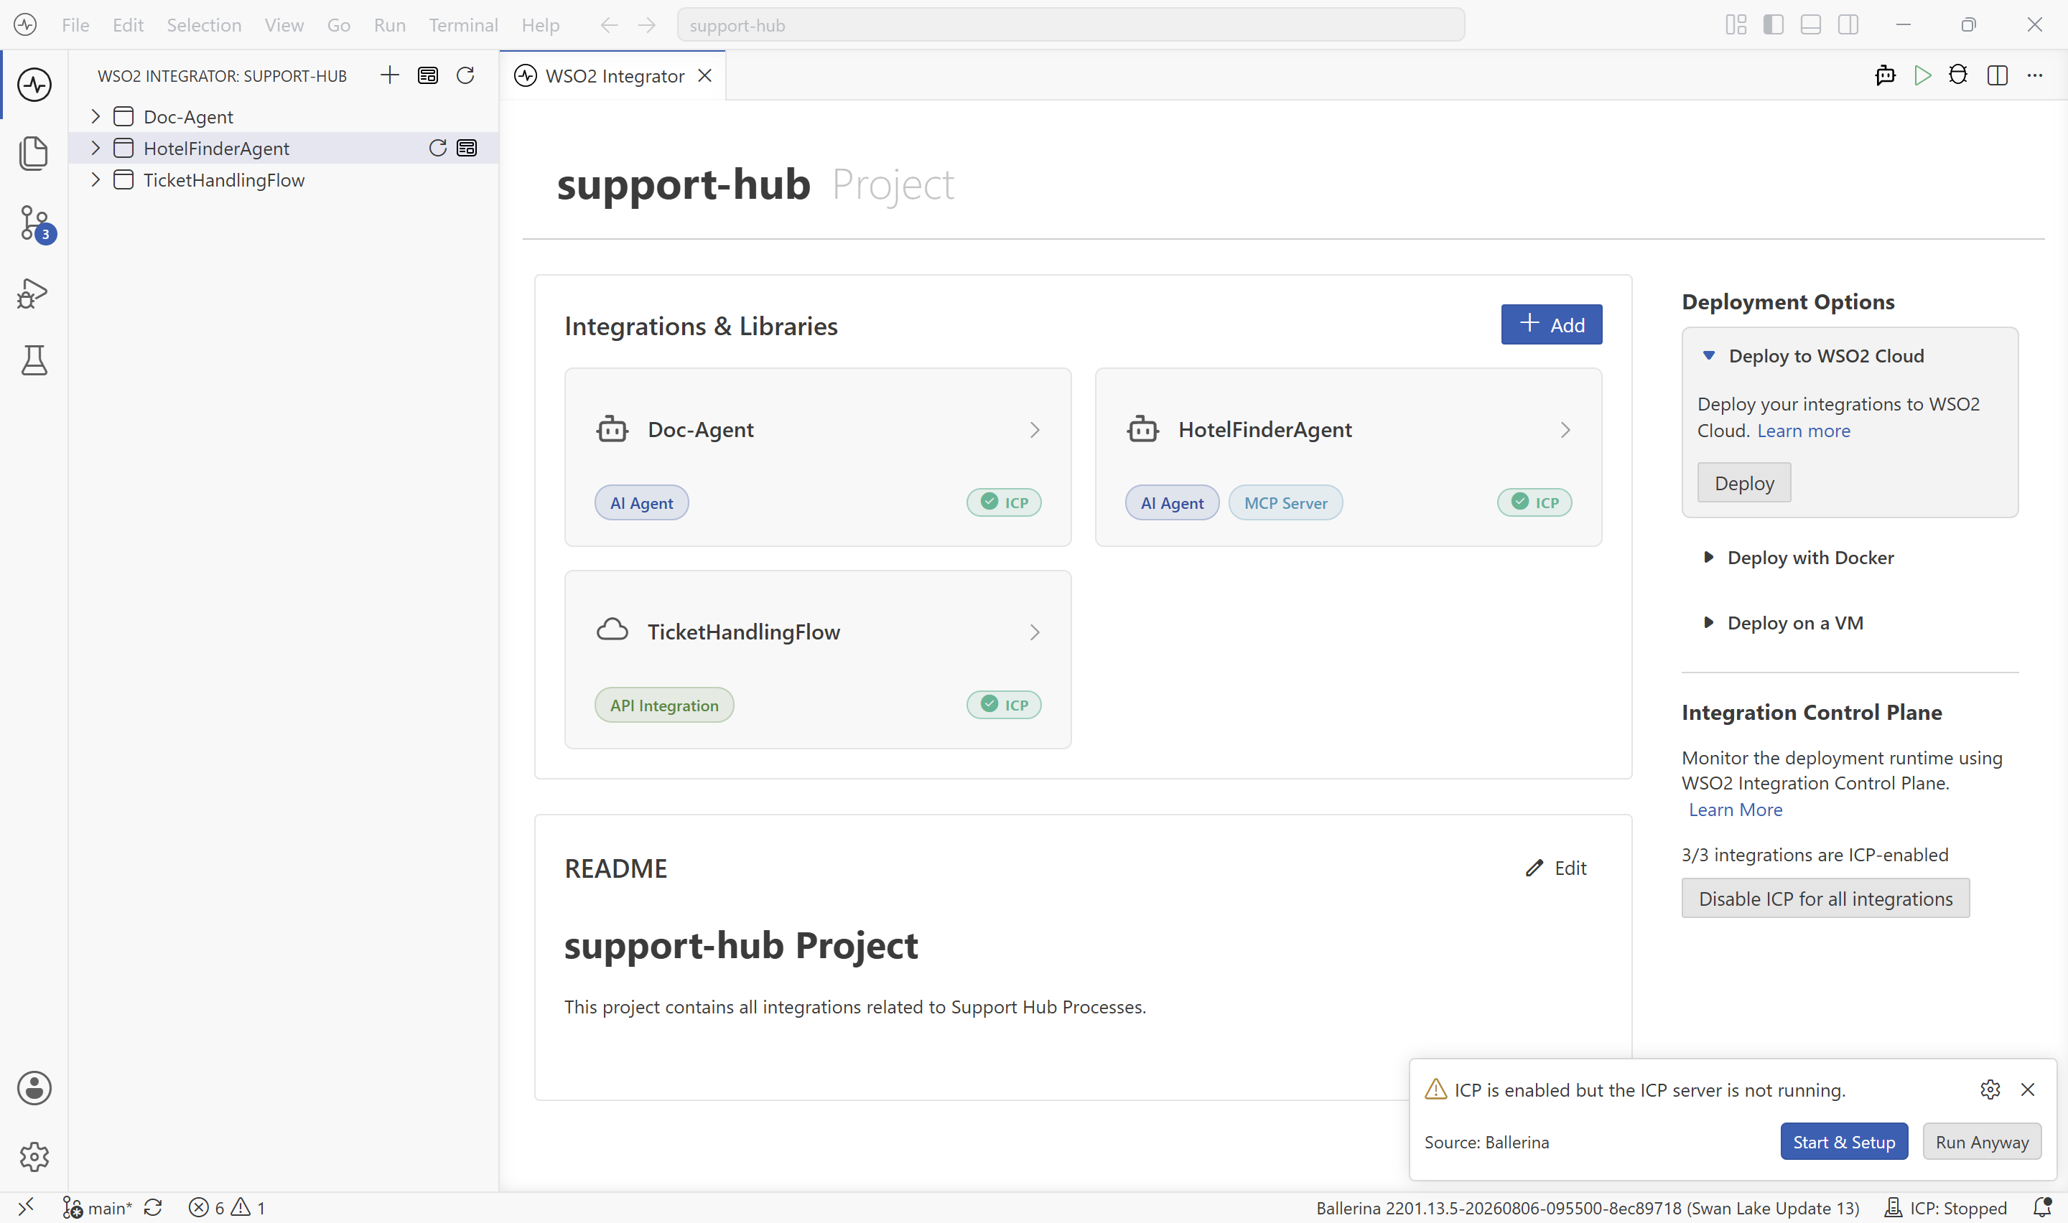Open the HotelFinderAgent integration card
Screen dimensions: 2068x1223
coord(1349,457)
